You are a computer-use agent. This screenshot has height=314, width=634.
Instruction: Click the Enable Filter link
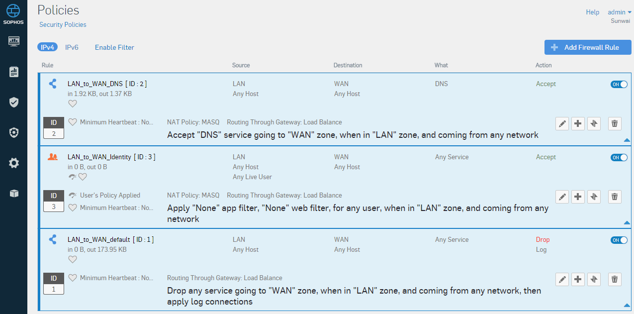114,47
